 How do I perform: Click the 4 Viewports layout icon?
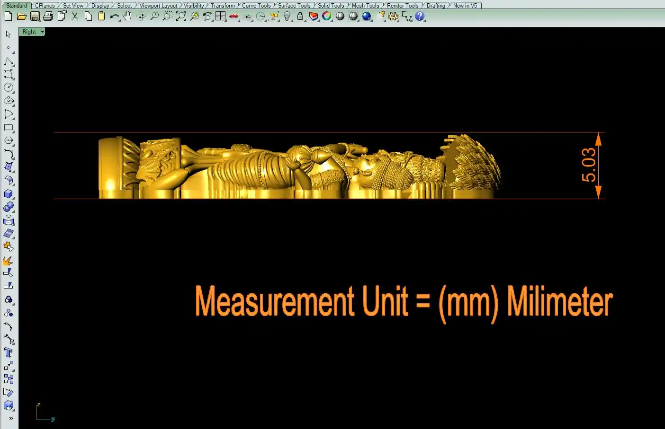(x=220, y=16)
